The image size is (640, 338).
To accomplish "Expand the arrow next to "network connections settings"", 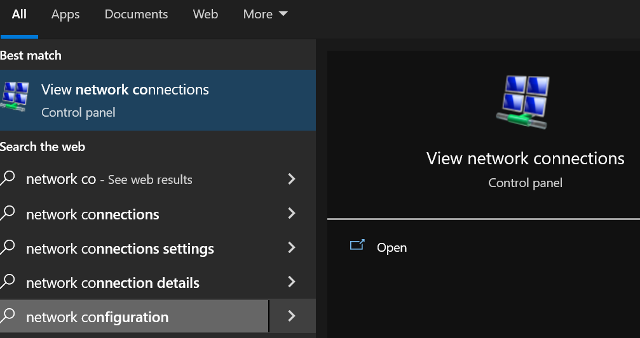I will tap(292, 248).
